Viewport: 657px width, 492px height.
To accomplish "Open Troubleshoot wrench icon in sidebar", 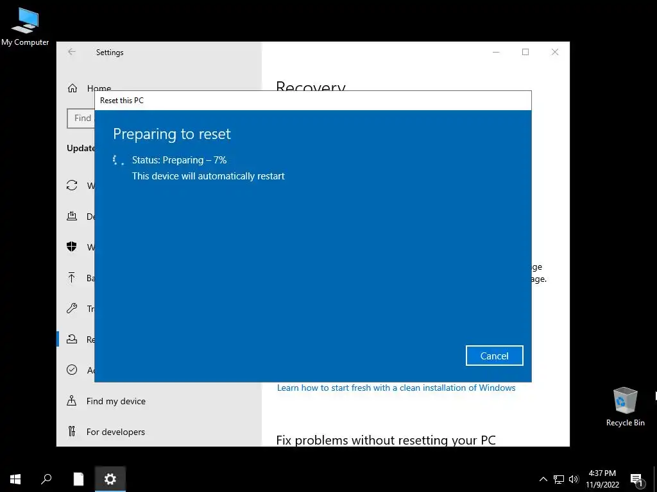I will [x=72, y=308].
